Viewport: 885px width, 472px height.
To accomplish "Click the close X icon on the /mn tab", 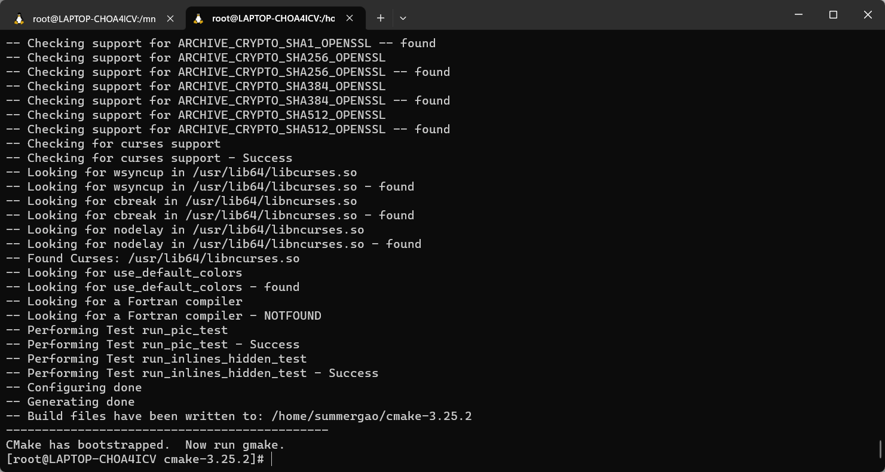I will (170, 19).
